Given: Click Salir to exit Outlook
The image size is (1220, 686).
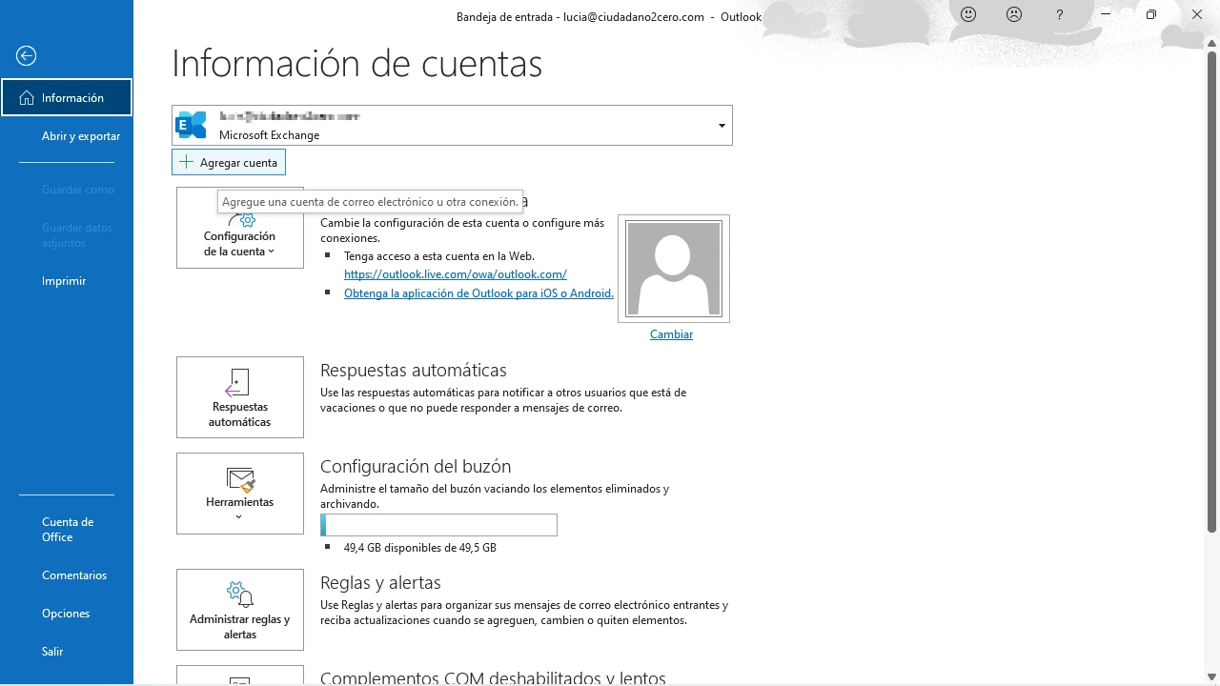Looking at the screenshot, I should (52, 652).
